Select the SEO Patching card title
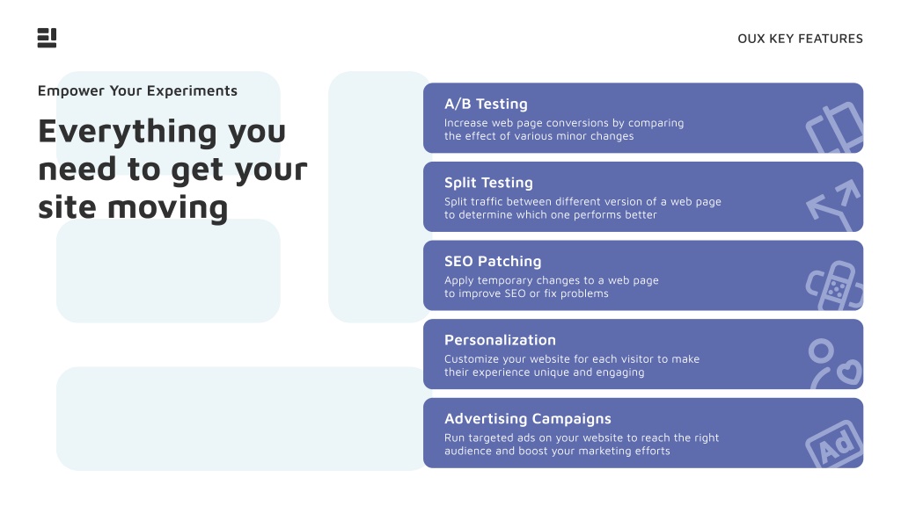The height and width of the screenshot is (506, 901). (493, 262)
